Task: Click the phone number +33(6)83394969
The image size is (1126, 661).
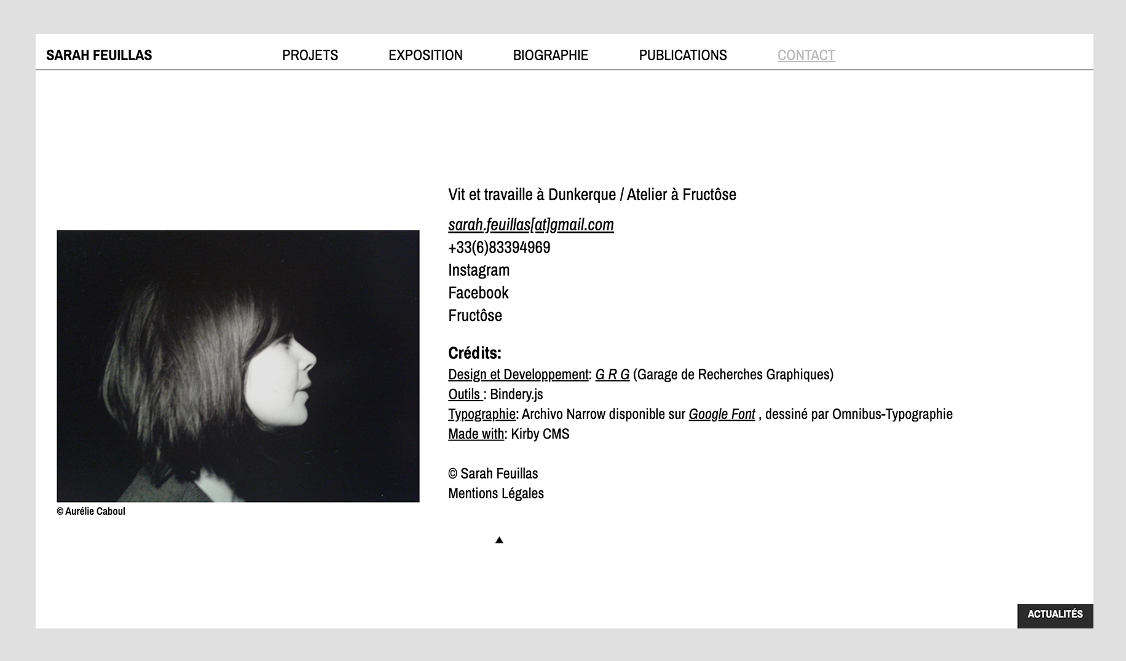Action: click(499, 247)
